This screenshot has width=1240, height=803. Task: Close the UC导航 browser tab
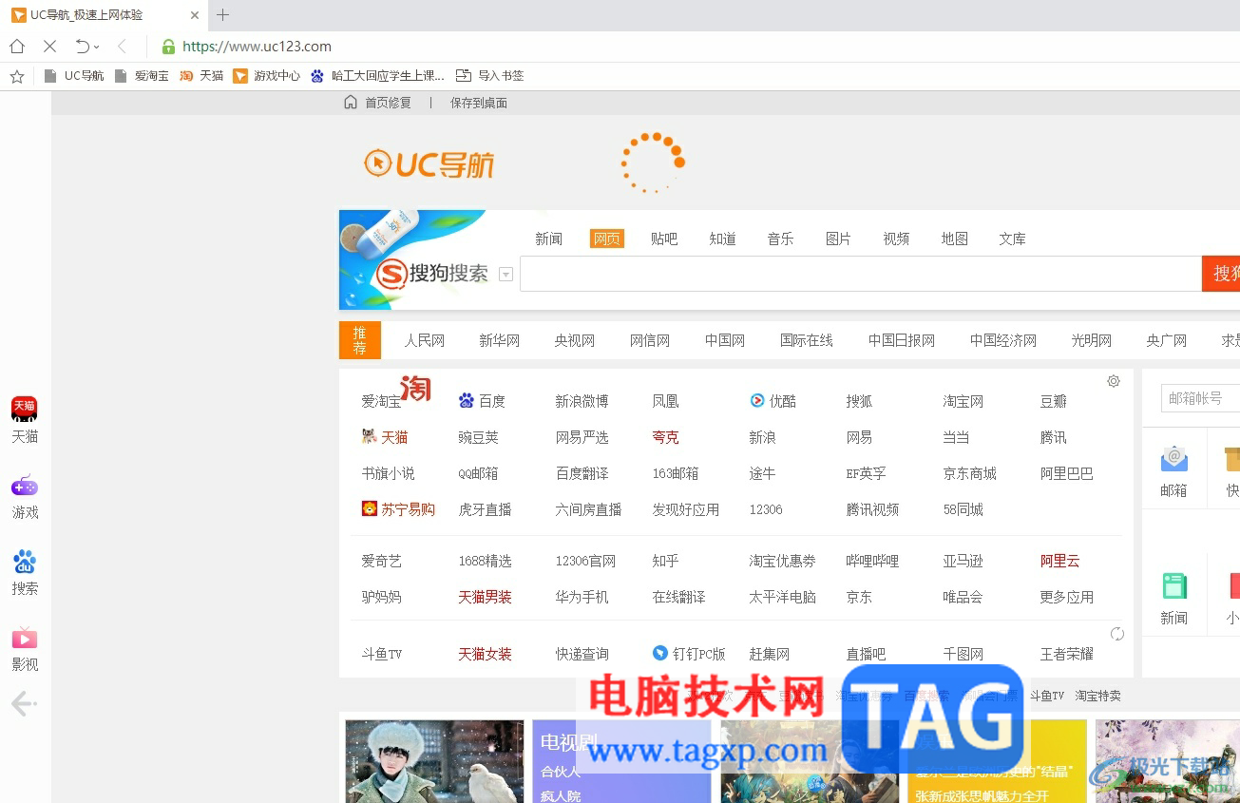195,15
